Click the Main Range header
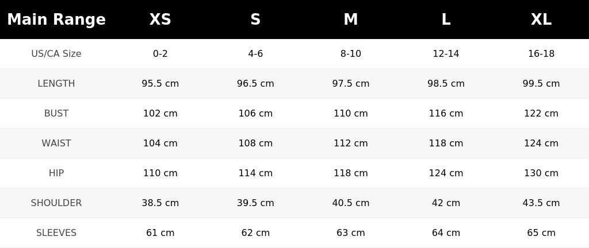The image size is (589, 248). (x=56, y=20)
